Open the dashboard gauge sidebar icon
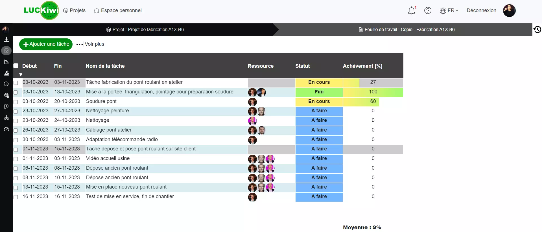Viewport: 542px width, 232px height. [x=6, y=129]
